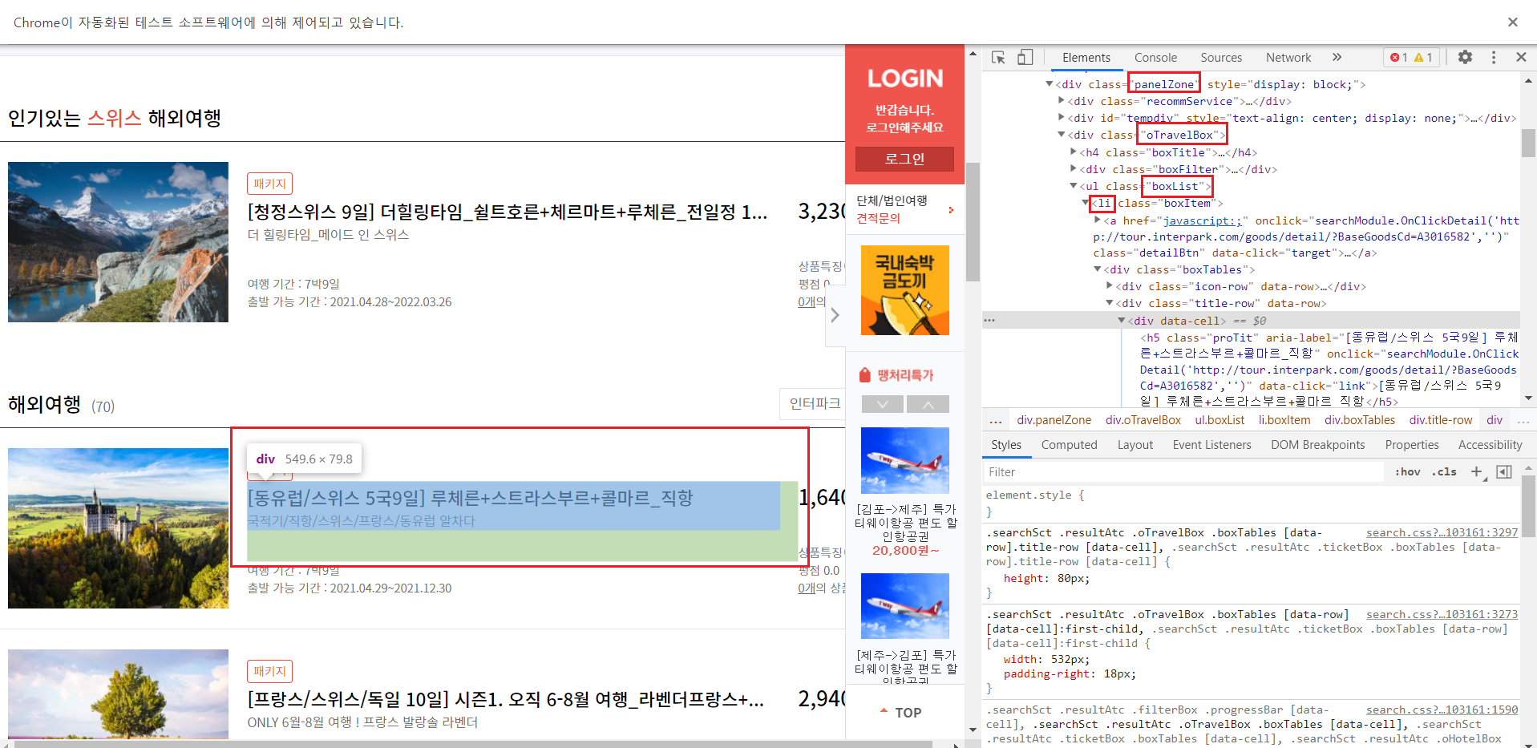Open the 동유럽/스위스 5국9일 package title
This screenshot has width=1537, height=748.
coord(471,498)
